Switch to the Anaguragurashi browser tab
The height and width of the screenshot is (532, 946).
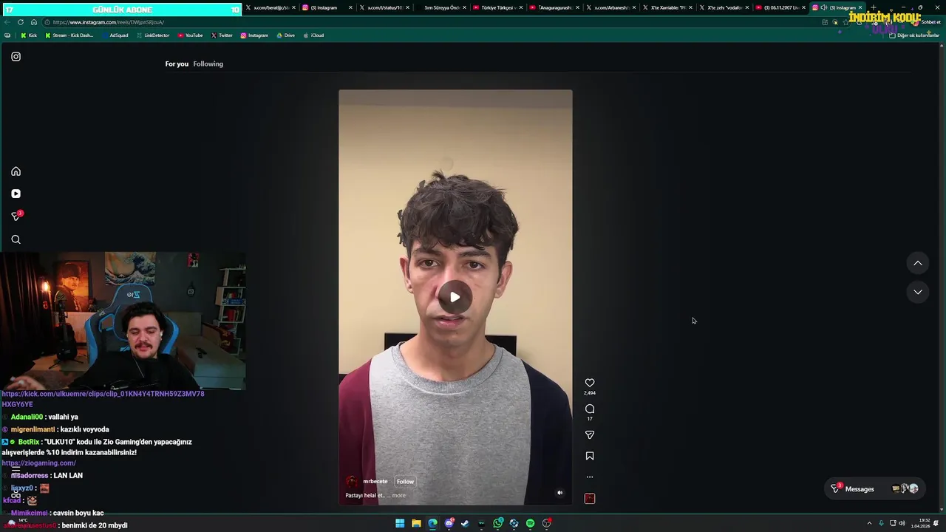click(x=554, y=7)
